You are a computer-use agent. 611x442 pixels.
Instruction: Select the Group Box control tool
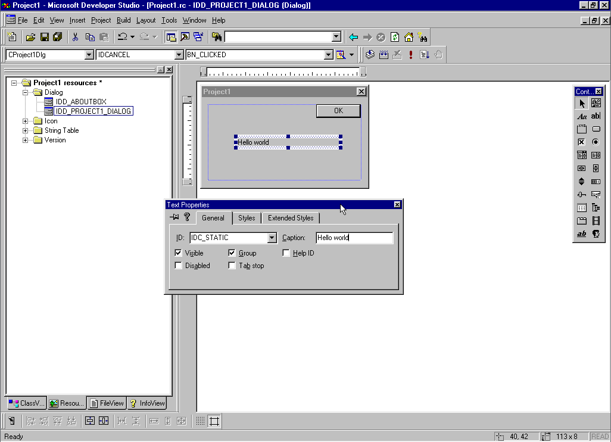[581, 129]
